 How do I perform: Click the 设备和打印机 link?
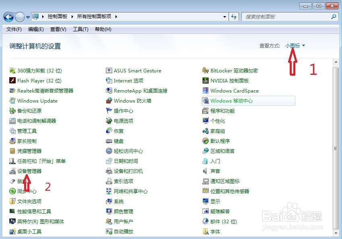tap(128, 171)
